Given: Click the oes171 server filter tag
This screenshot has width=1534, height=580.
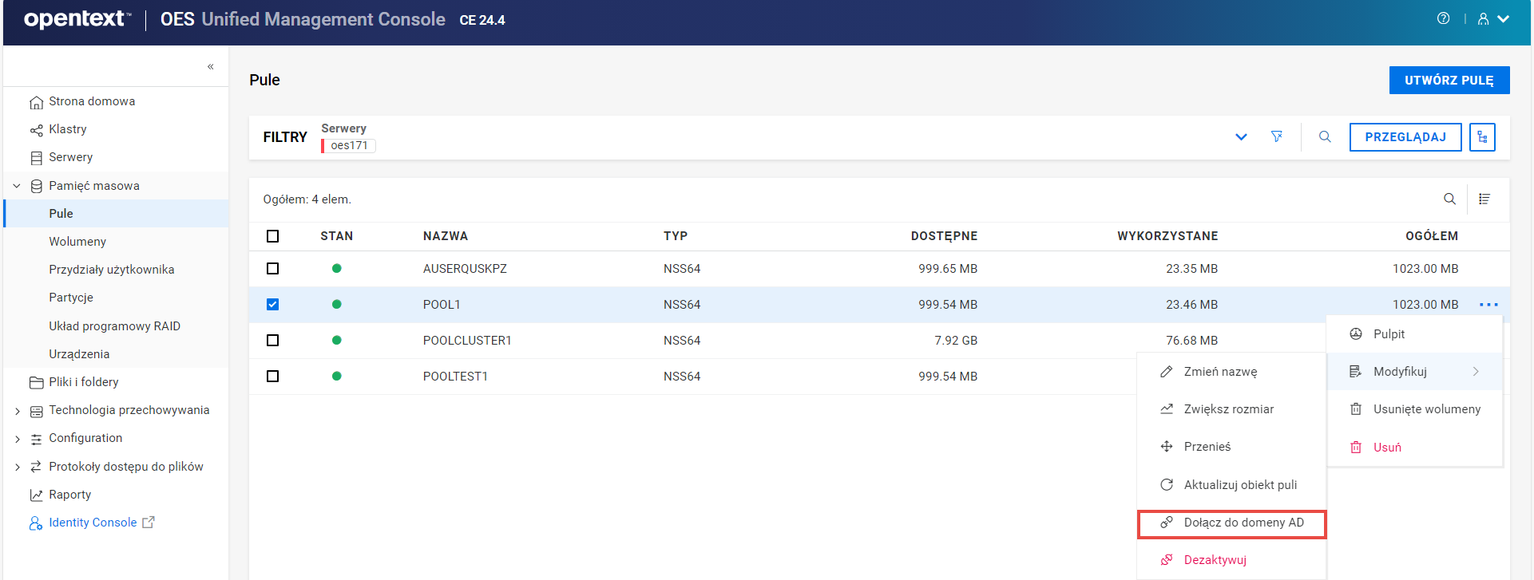Looking at the screenshot, I should (349, 145).
